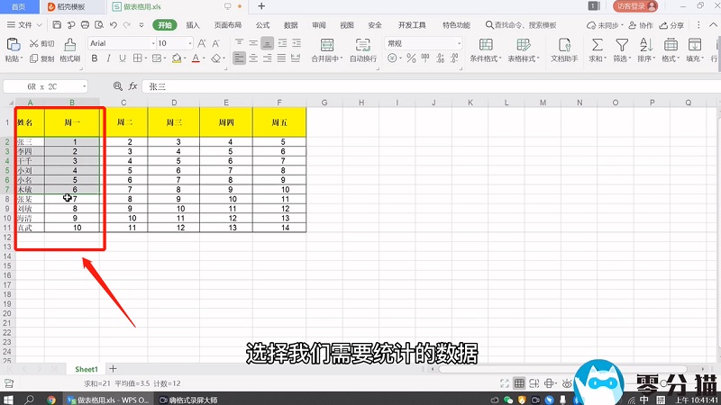The width and height of the screenshot is (721, 405).
Task: Click the Sum (求和) sigma icon
Action: click(x=597, y=45)
